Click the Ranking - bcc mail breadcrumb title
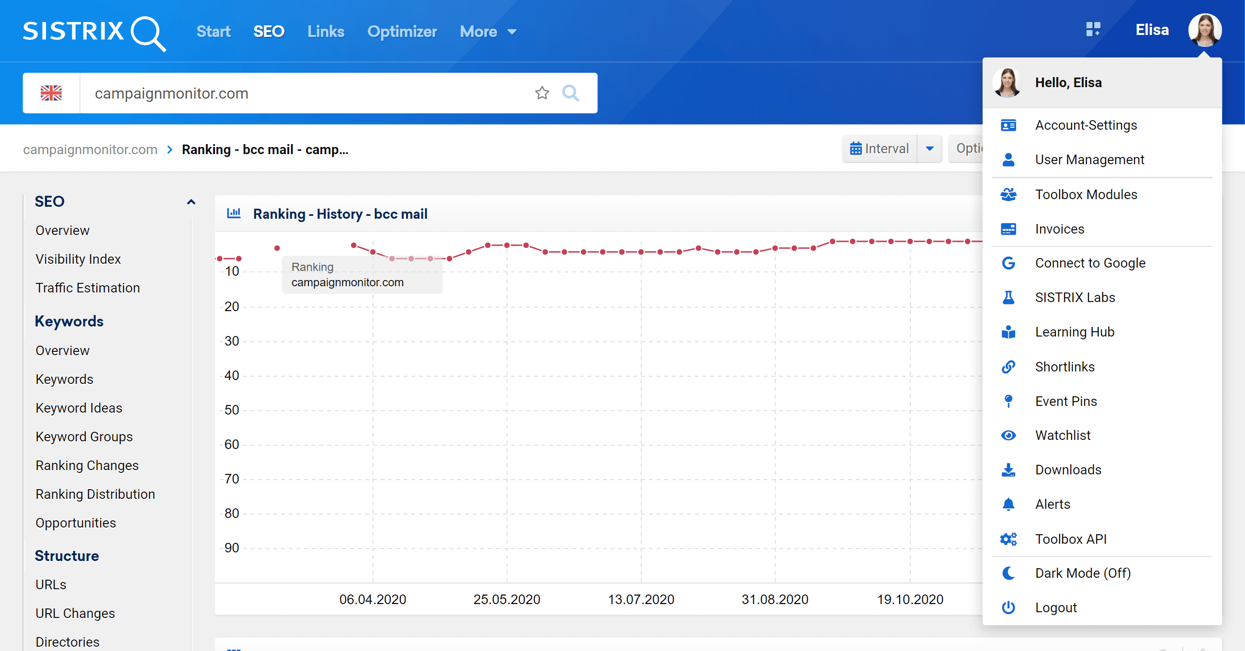1245x651 pixels. pyautogui.click(x=265, y=150)
